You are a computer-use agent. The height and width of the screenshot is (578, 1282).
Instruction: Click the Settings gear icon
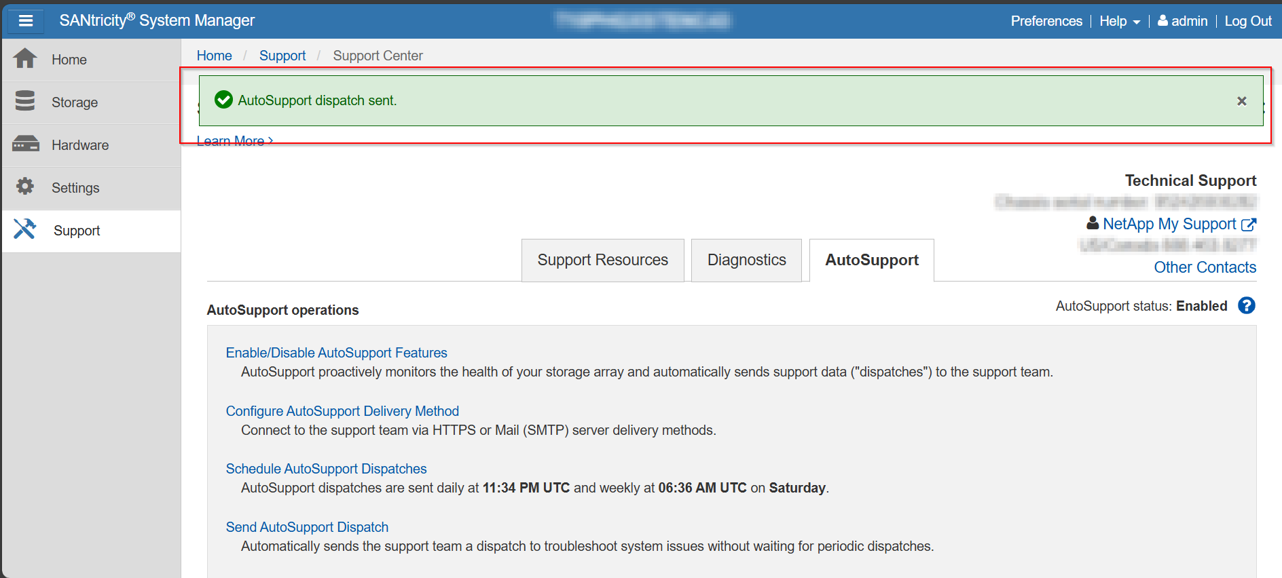coord(25,187)
